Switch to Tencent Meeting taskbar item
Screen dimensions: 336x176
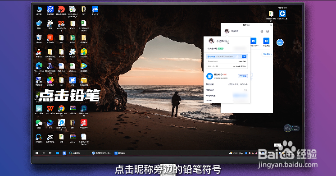pos(119,153)
